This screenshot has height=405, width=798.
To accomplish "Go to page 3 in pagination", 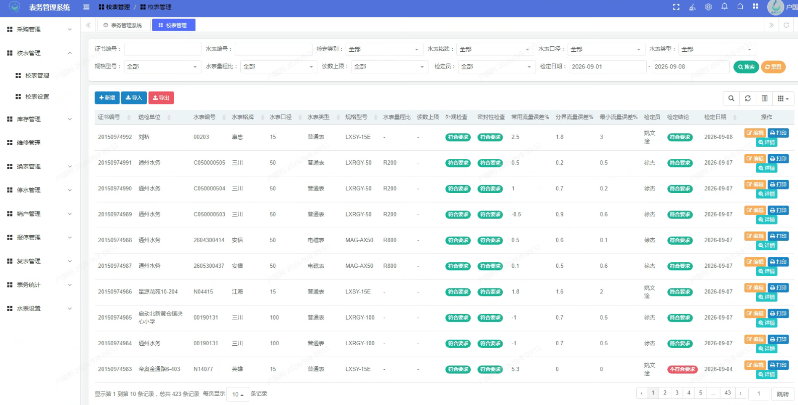I will point(677,393).
